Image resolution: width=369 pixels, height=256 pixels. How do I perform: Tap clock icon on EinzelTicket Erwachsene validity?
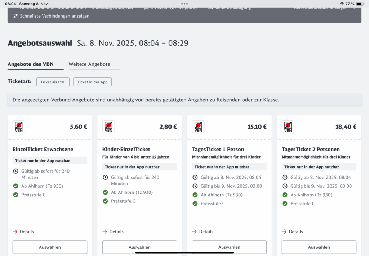point(15,171)
